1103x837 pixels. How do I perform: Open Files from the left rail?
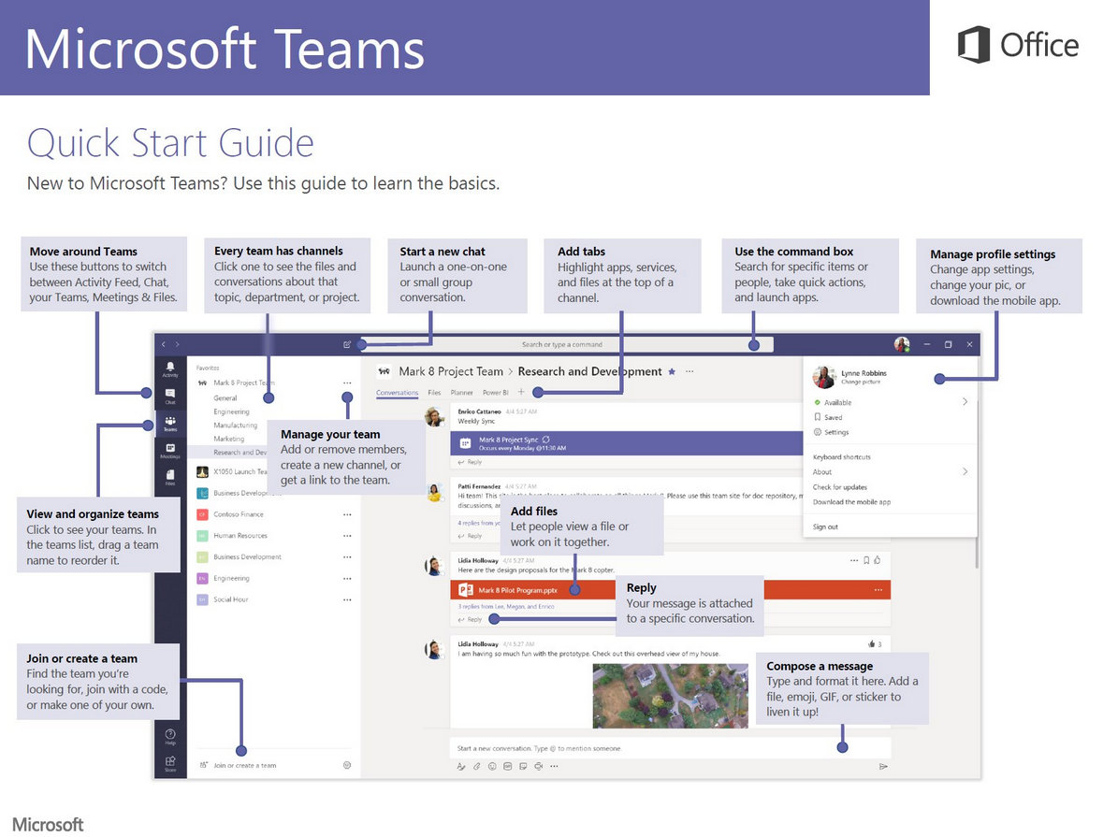pyautogui.click(x=170, y=478)
